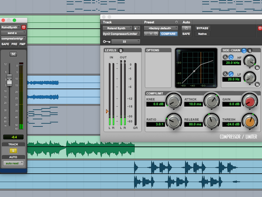Click the Auto plug-in automation enable icon
Viewport: 262px width, 197px height.
click(x=186, y=28)
